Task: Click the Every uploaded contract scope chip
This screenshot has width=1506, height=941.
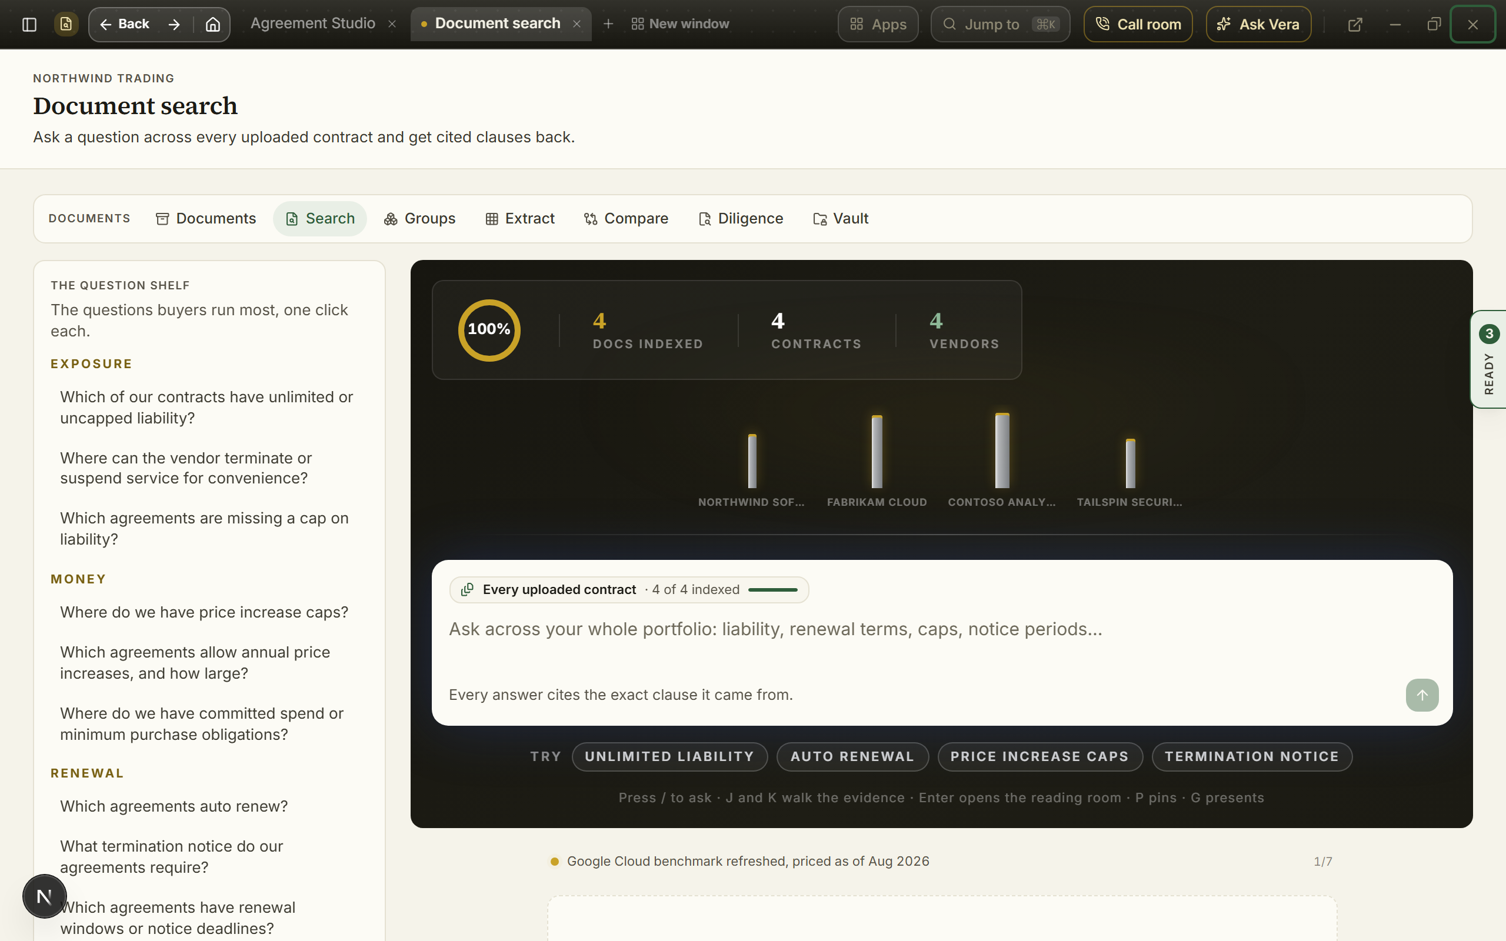Action: pos(629,589)
